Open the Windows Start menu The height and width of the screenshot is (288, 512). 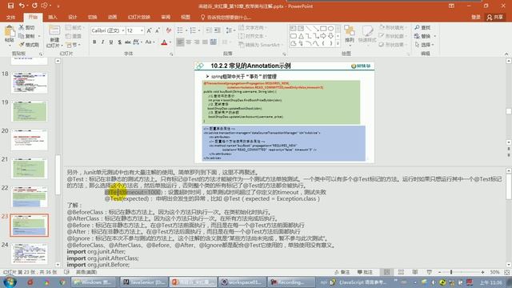click(x=10, y=282)
